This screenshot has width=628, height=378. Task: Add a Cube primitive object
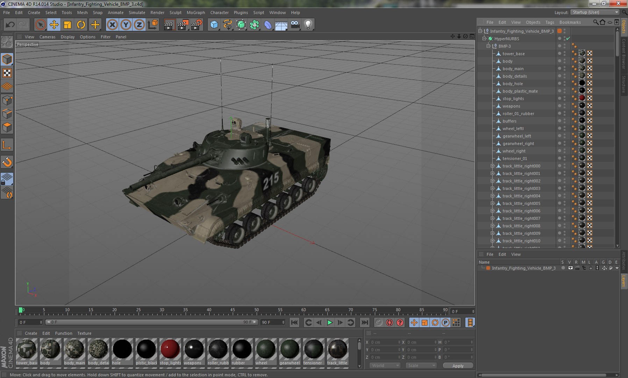pos(214,24)
